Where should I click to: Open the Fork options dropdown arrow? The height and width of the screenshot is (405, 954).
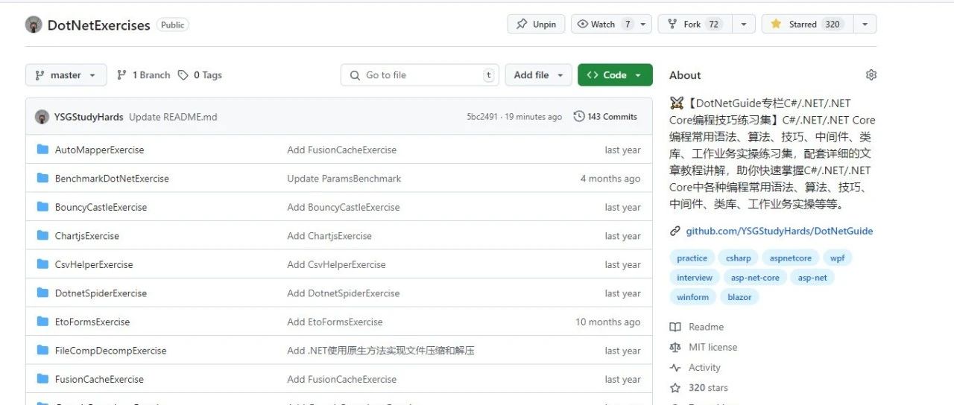click(744, 24)
